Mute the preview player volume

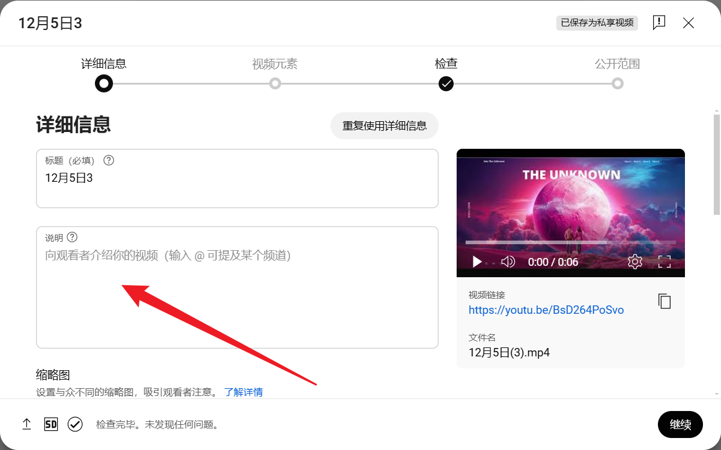[x=508, y=262]
